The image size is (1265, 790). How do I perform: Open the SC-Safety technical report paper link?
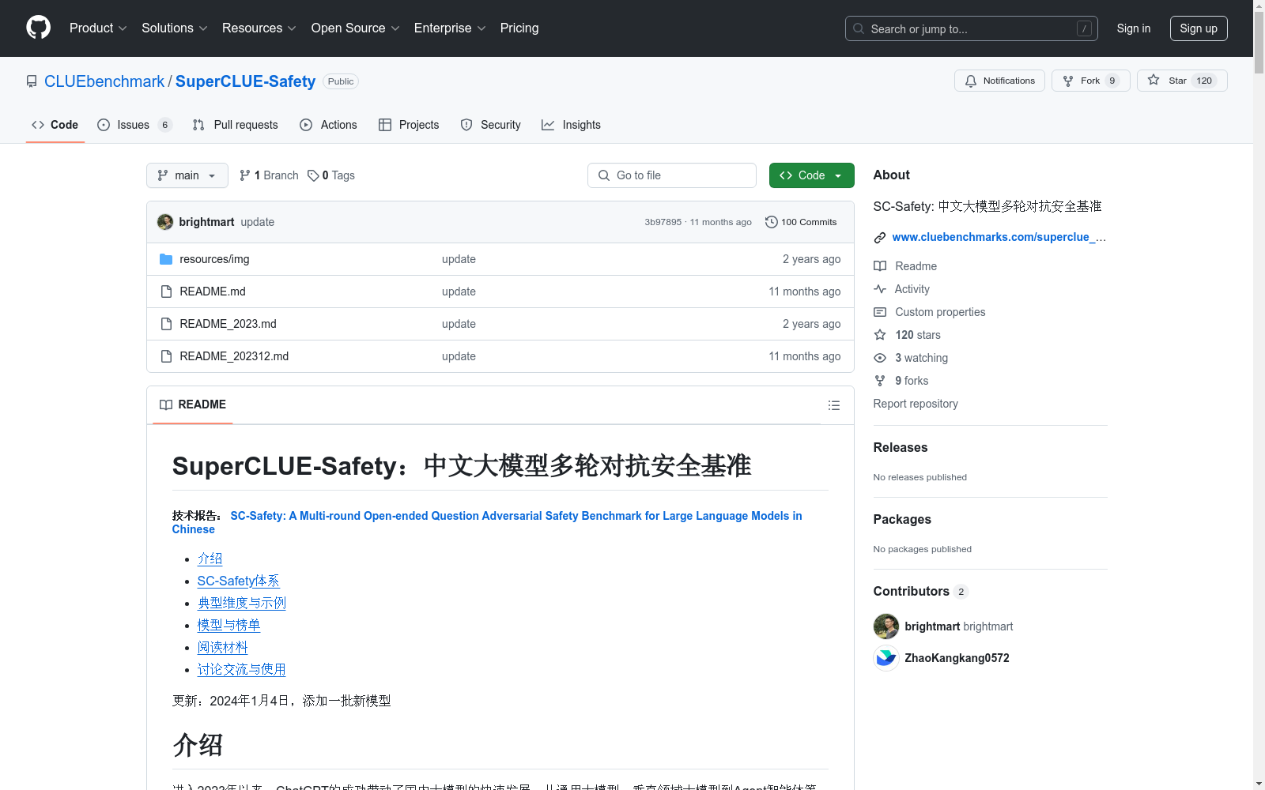tap(487, 522)
